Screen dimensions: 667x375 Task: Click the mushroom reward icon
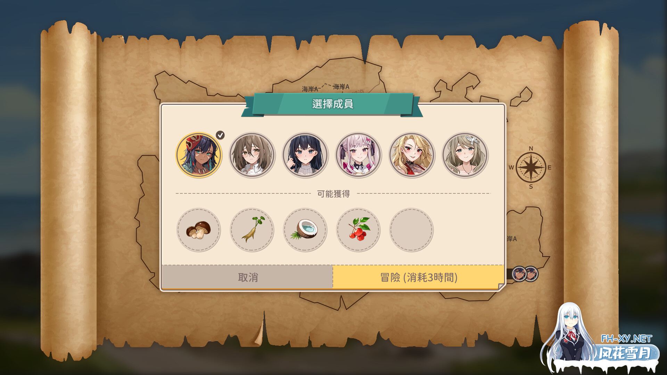click(x=199, y=230)
